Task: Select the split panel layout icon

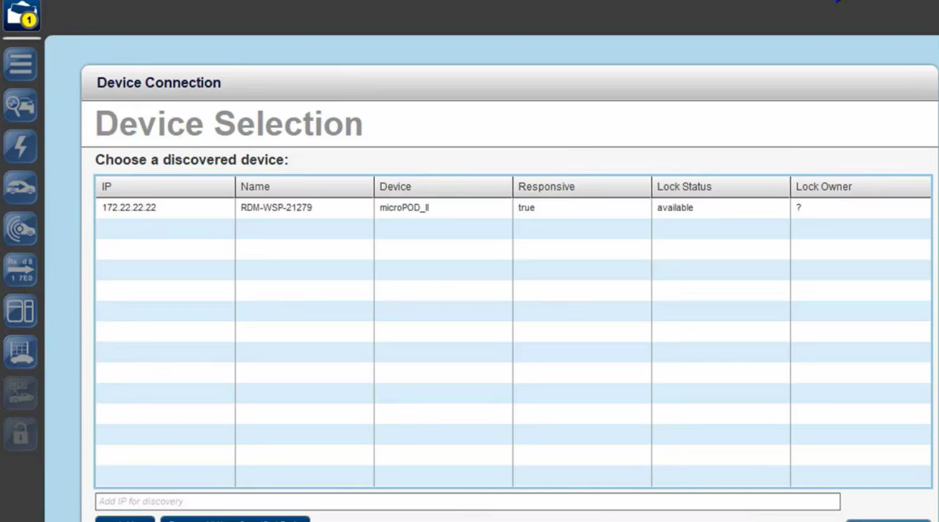Action: coord(20,311)
